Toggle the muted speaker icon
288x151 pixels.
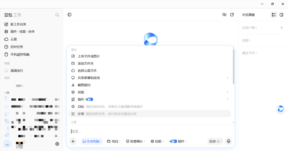[x=224, y=15]
